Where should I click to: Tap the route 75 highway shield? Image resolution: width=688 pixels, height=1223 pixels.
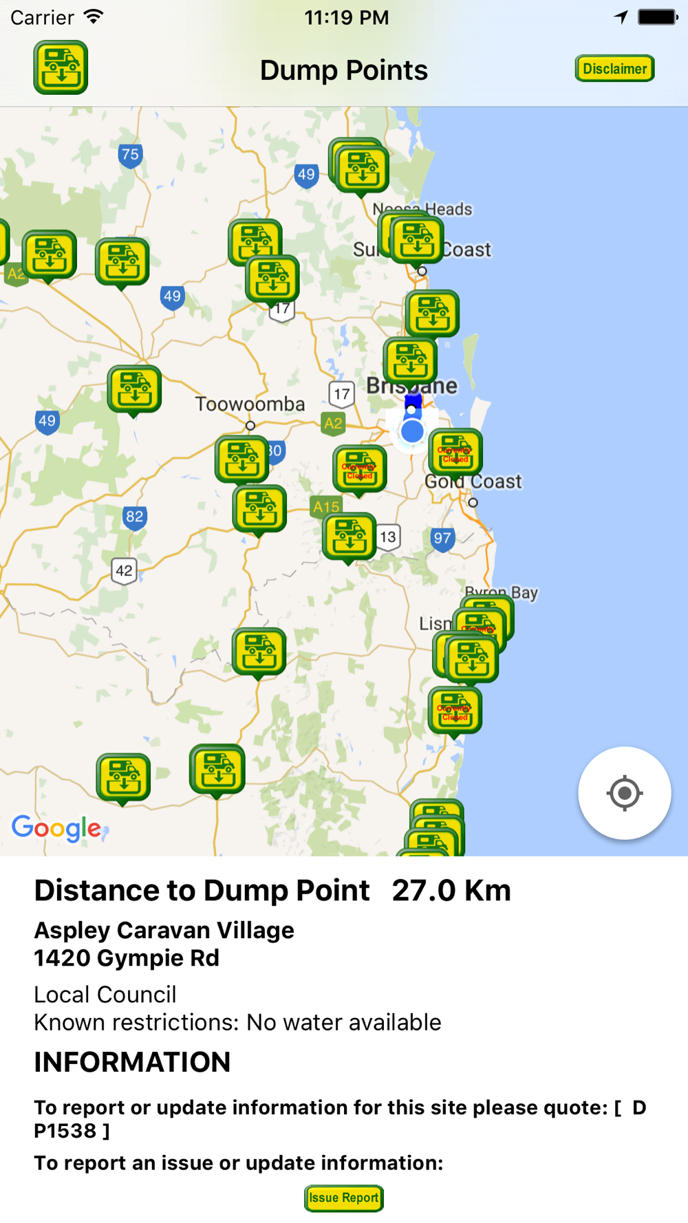130,155
